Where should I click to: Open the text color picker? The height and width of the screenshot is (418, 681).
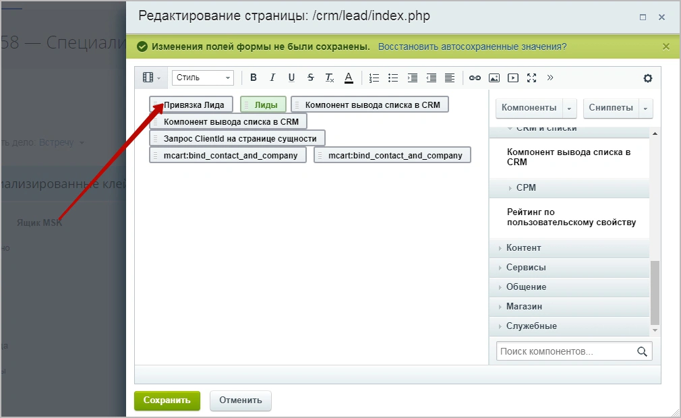(x=349, y=78)
